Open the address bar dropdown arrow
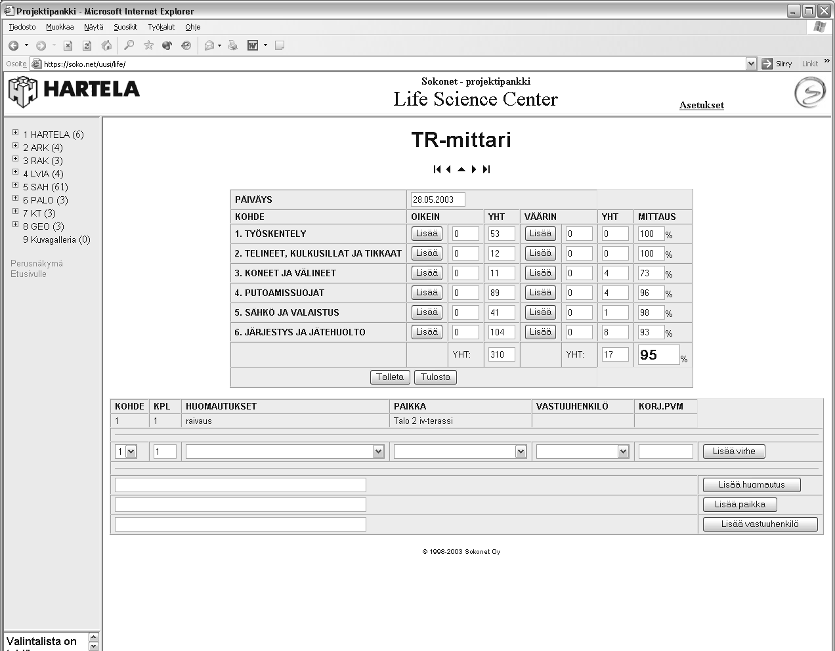Screen dimensions: 835x651 [752, 64]
